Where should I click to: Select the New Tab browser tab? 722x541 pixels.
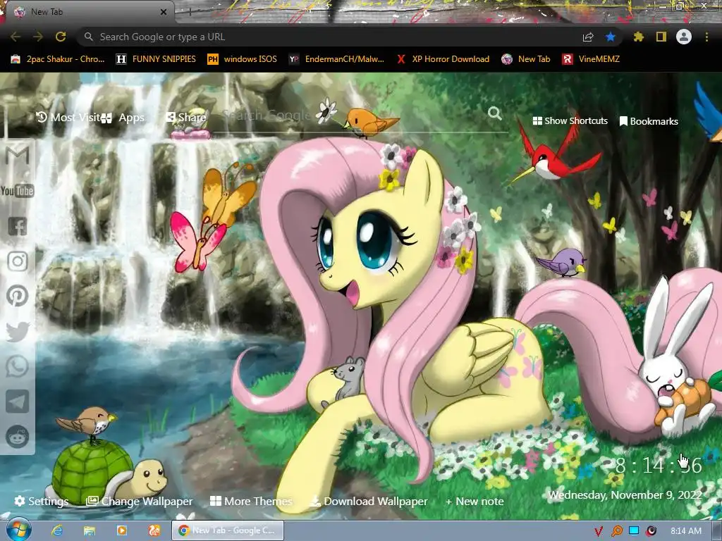point(87,12)
